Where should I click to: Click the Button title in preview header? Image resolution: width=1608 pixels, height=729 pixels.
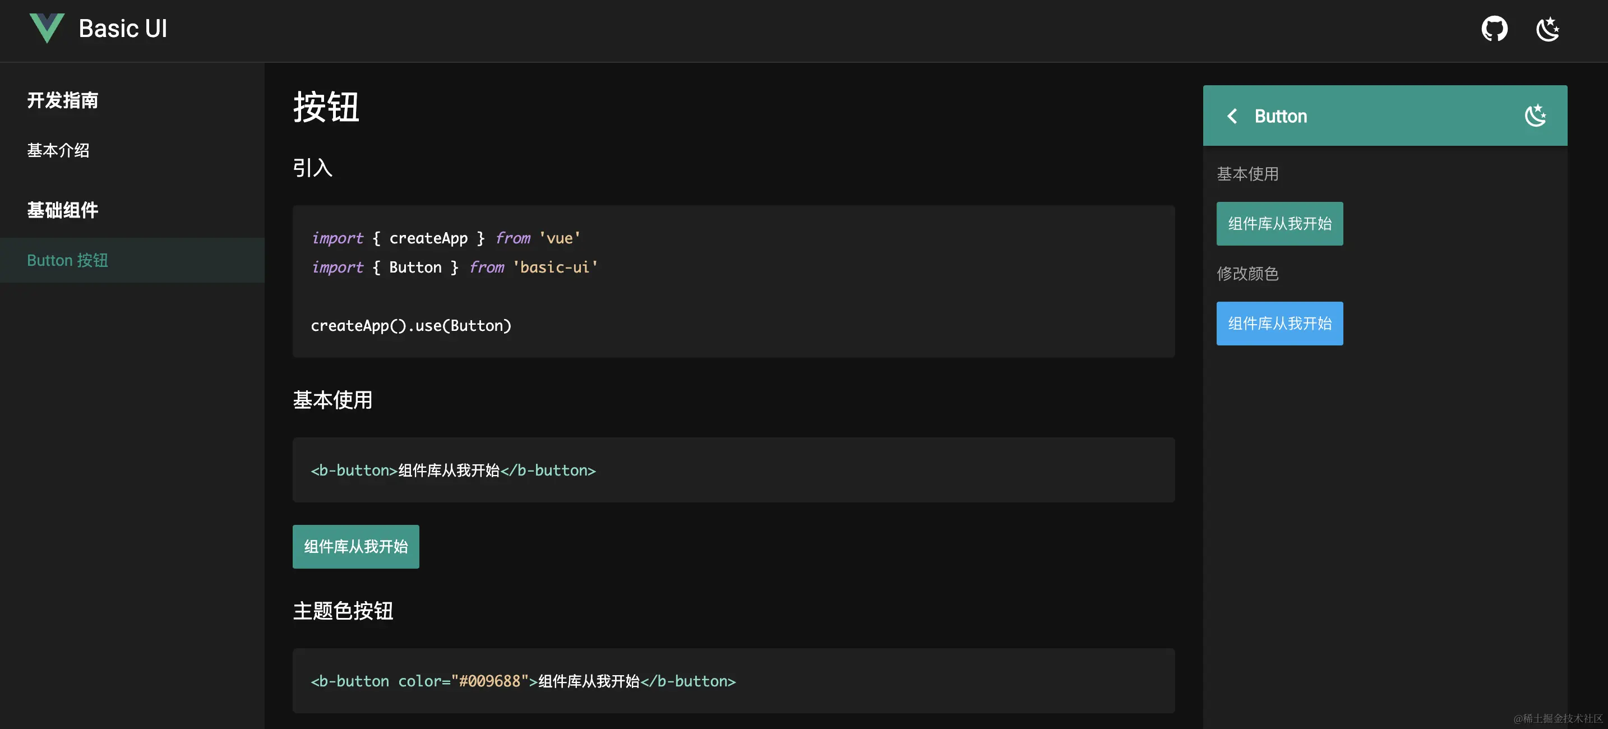1280,116
